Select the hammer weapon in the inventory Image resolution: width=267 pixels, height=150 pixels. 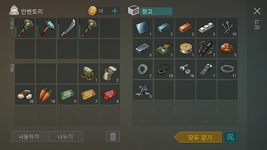[46, 28]
